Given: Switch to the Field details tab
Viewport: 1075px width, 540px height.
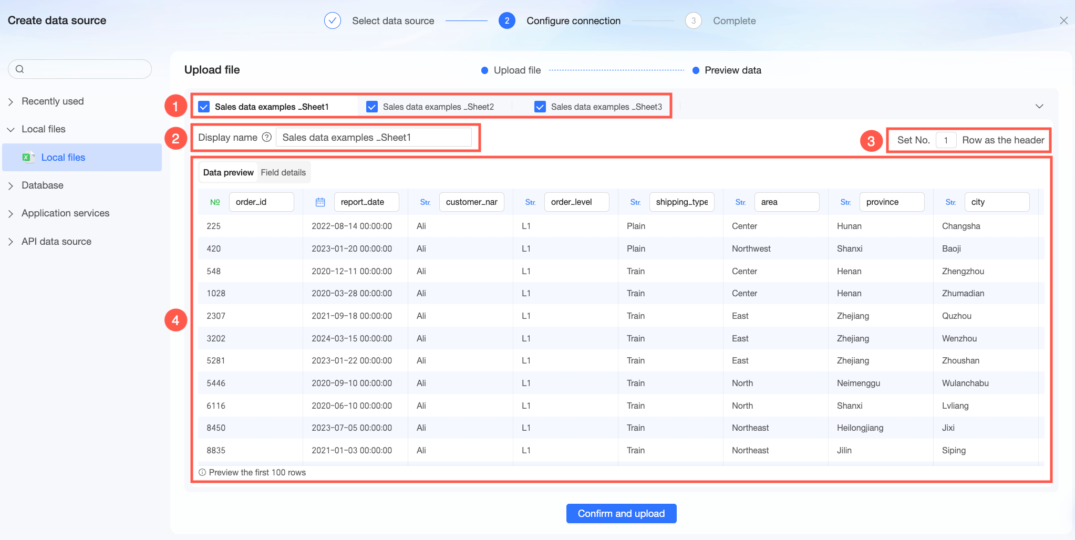Looking at the screenshot, I should pos(283,172).
